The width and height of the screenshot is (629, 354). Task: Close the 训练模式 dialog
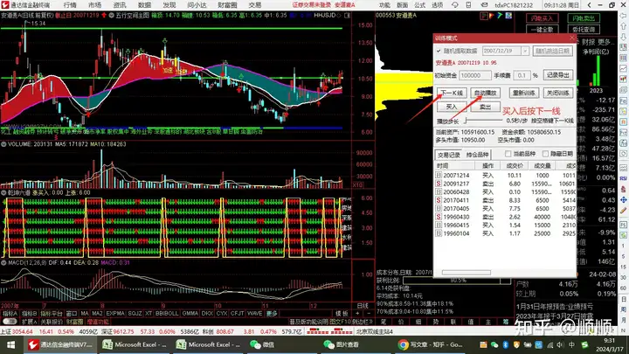coord(572,38)
